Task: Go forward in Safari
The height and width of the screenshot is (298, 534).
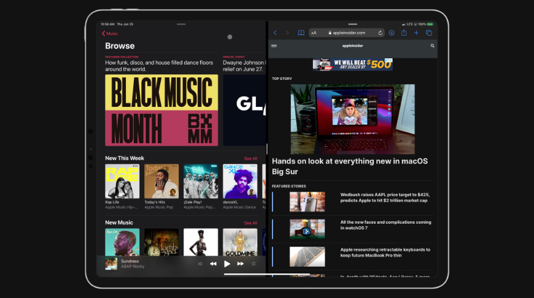Action: click(x=287, y=33)
